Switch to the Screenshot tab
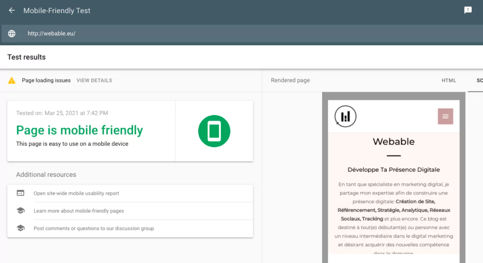This screenshot has width=483, height=263. tap(479, 81)
